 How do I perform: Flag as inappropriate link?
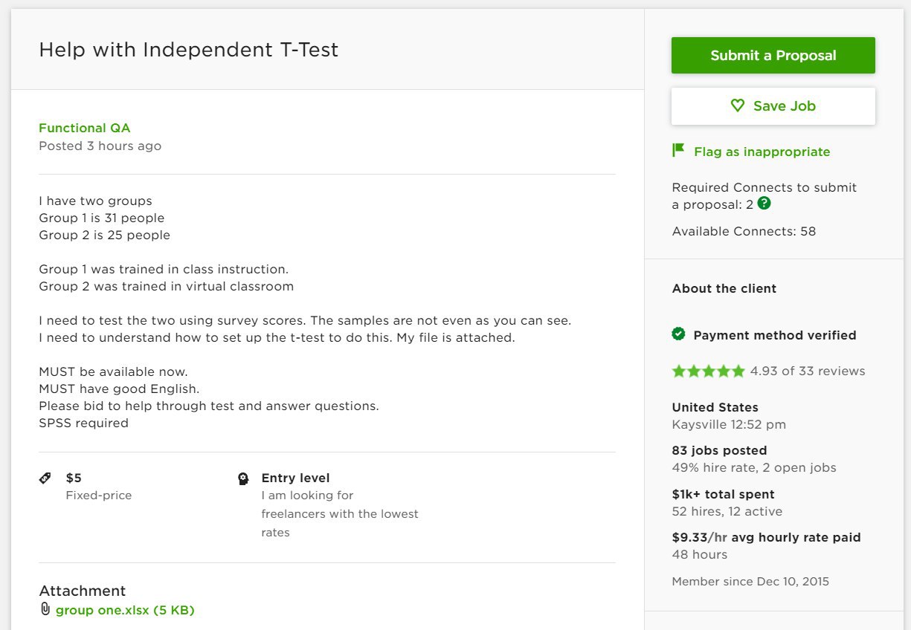[762, 152]
